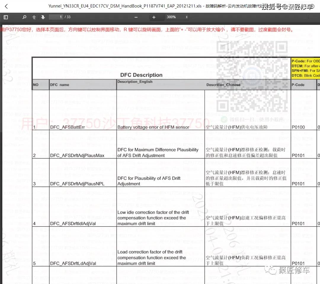Open the find-in-document search tool
Image resolution: width=320 pixels, height=284 pixels.
(25, 17)
